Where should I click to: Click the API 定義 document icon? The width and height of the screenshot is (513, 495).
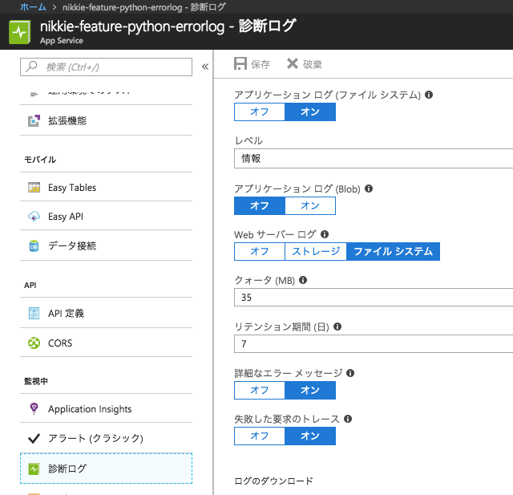tap(34, 314)
